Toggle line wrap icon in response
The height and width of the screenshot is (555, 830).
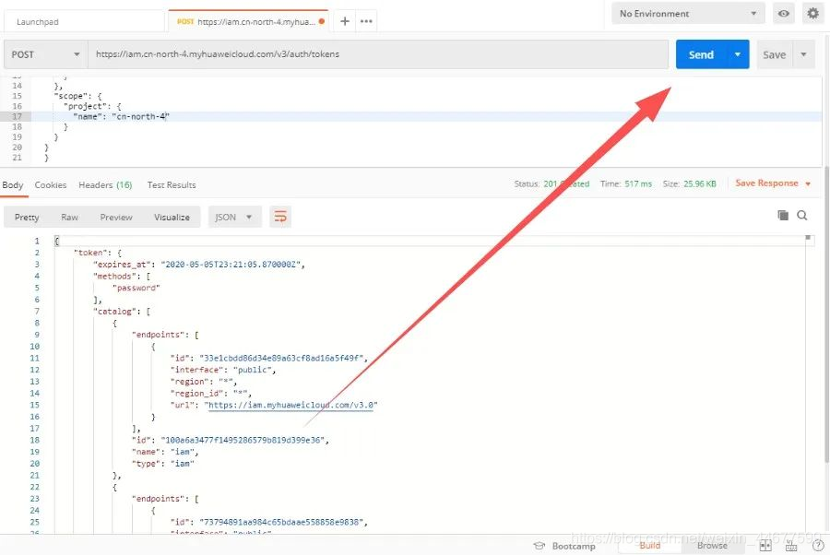280,217
